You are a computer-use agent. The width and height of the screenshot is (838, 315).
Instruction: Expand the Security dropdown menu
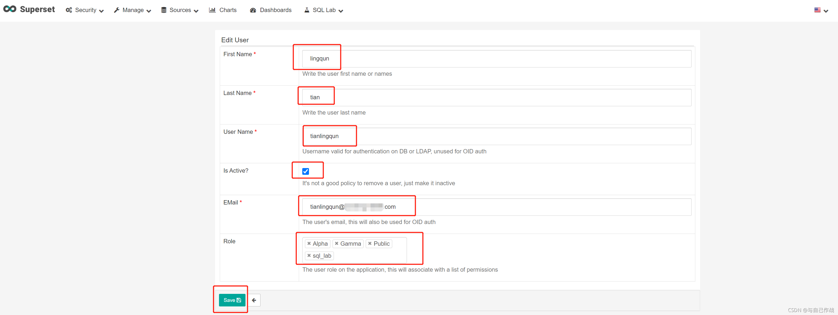pos(85,10)
